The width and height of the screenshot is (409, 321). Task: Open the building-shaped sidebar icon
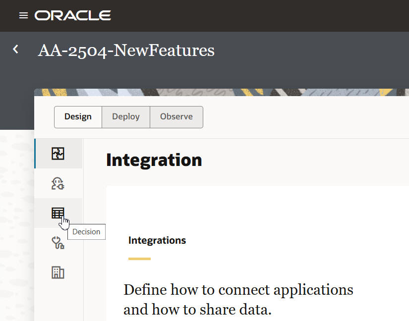point(58,272)
